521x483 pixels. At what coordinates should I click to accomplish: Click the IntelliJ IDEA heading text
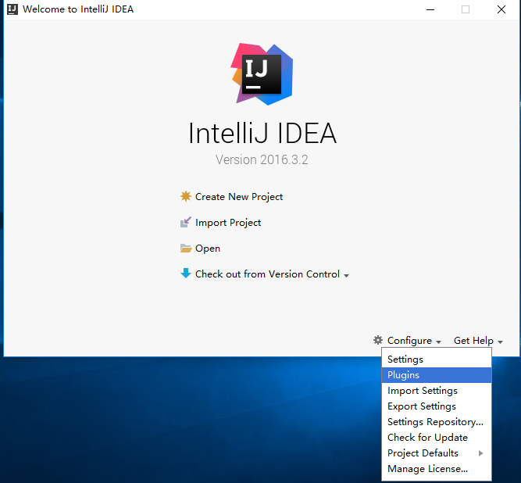(x=262, y=133)
